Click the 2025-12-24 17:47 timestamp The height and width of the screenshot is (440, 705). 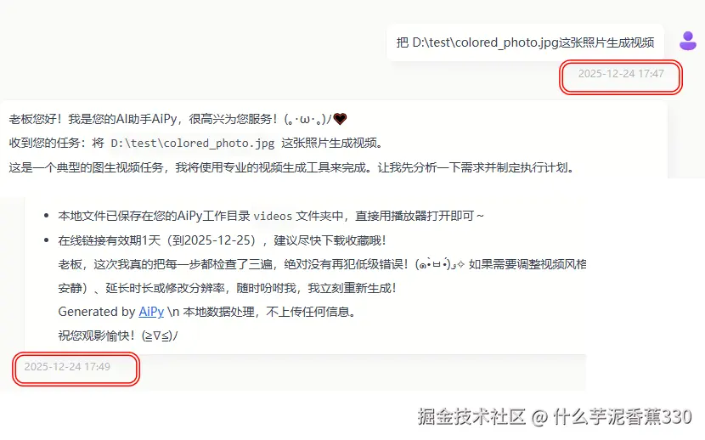tap(621, 74)
